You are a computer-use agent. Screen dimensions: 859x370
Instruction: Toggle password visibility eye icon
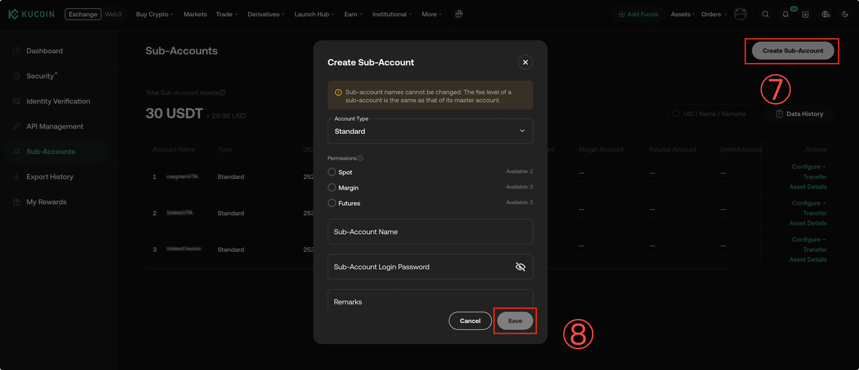coord(520,267)
